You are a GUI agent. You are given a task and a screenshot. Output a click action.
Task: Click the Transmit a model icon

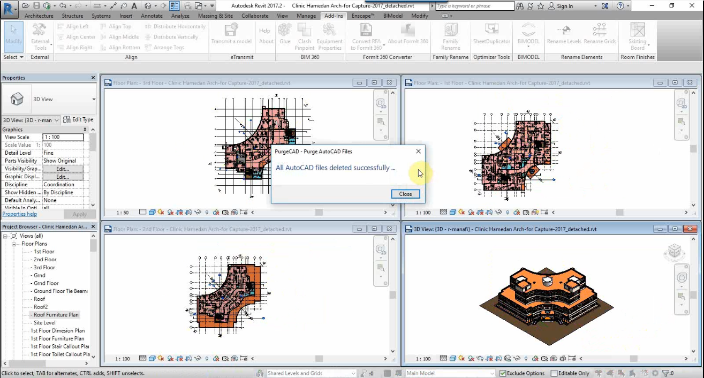[x=231, y=34]
